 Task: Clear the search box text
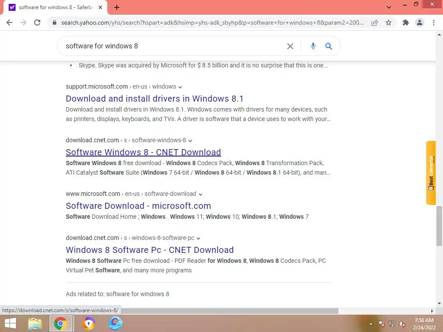pyautogui.click(x=290, y=46)
